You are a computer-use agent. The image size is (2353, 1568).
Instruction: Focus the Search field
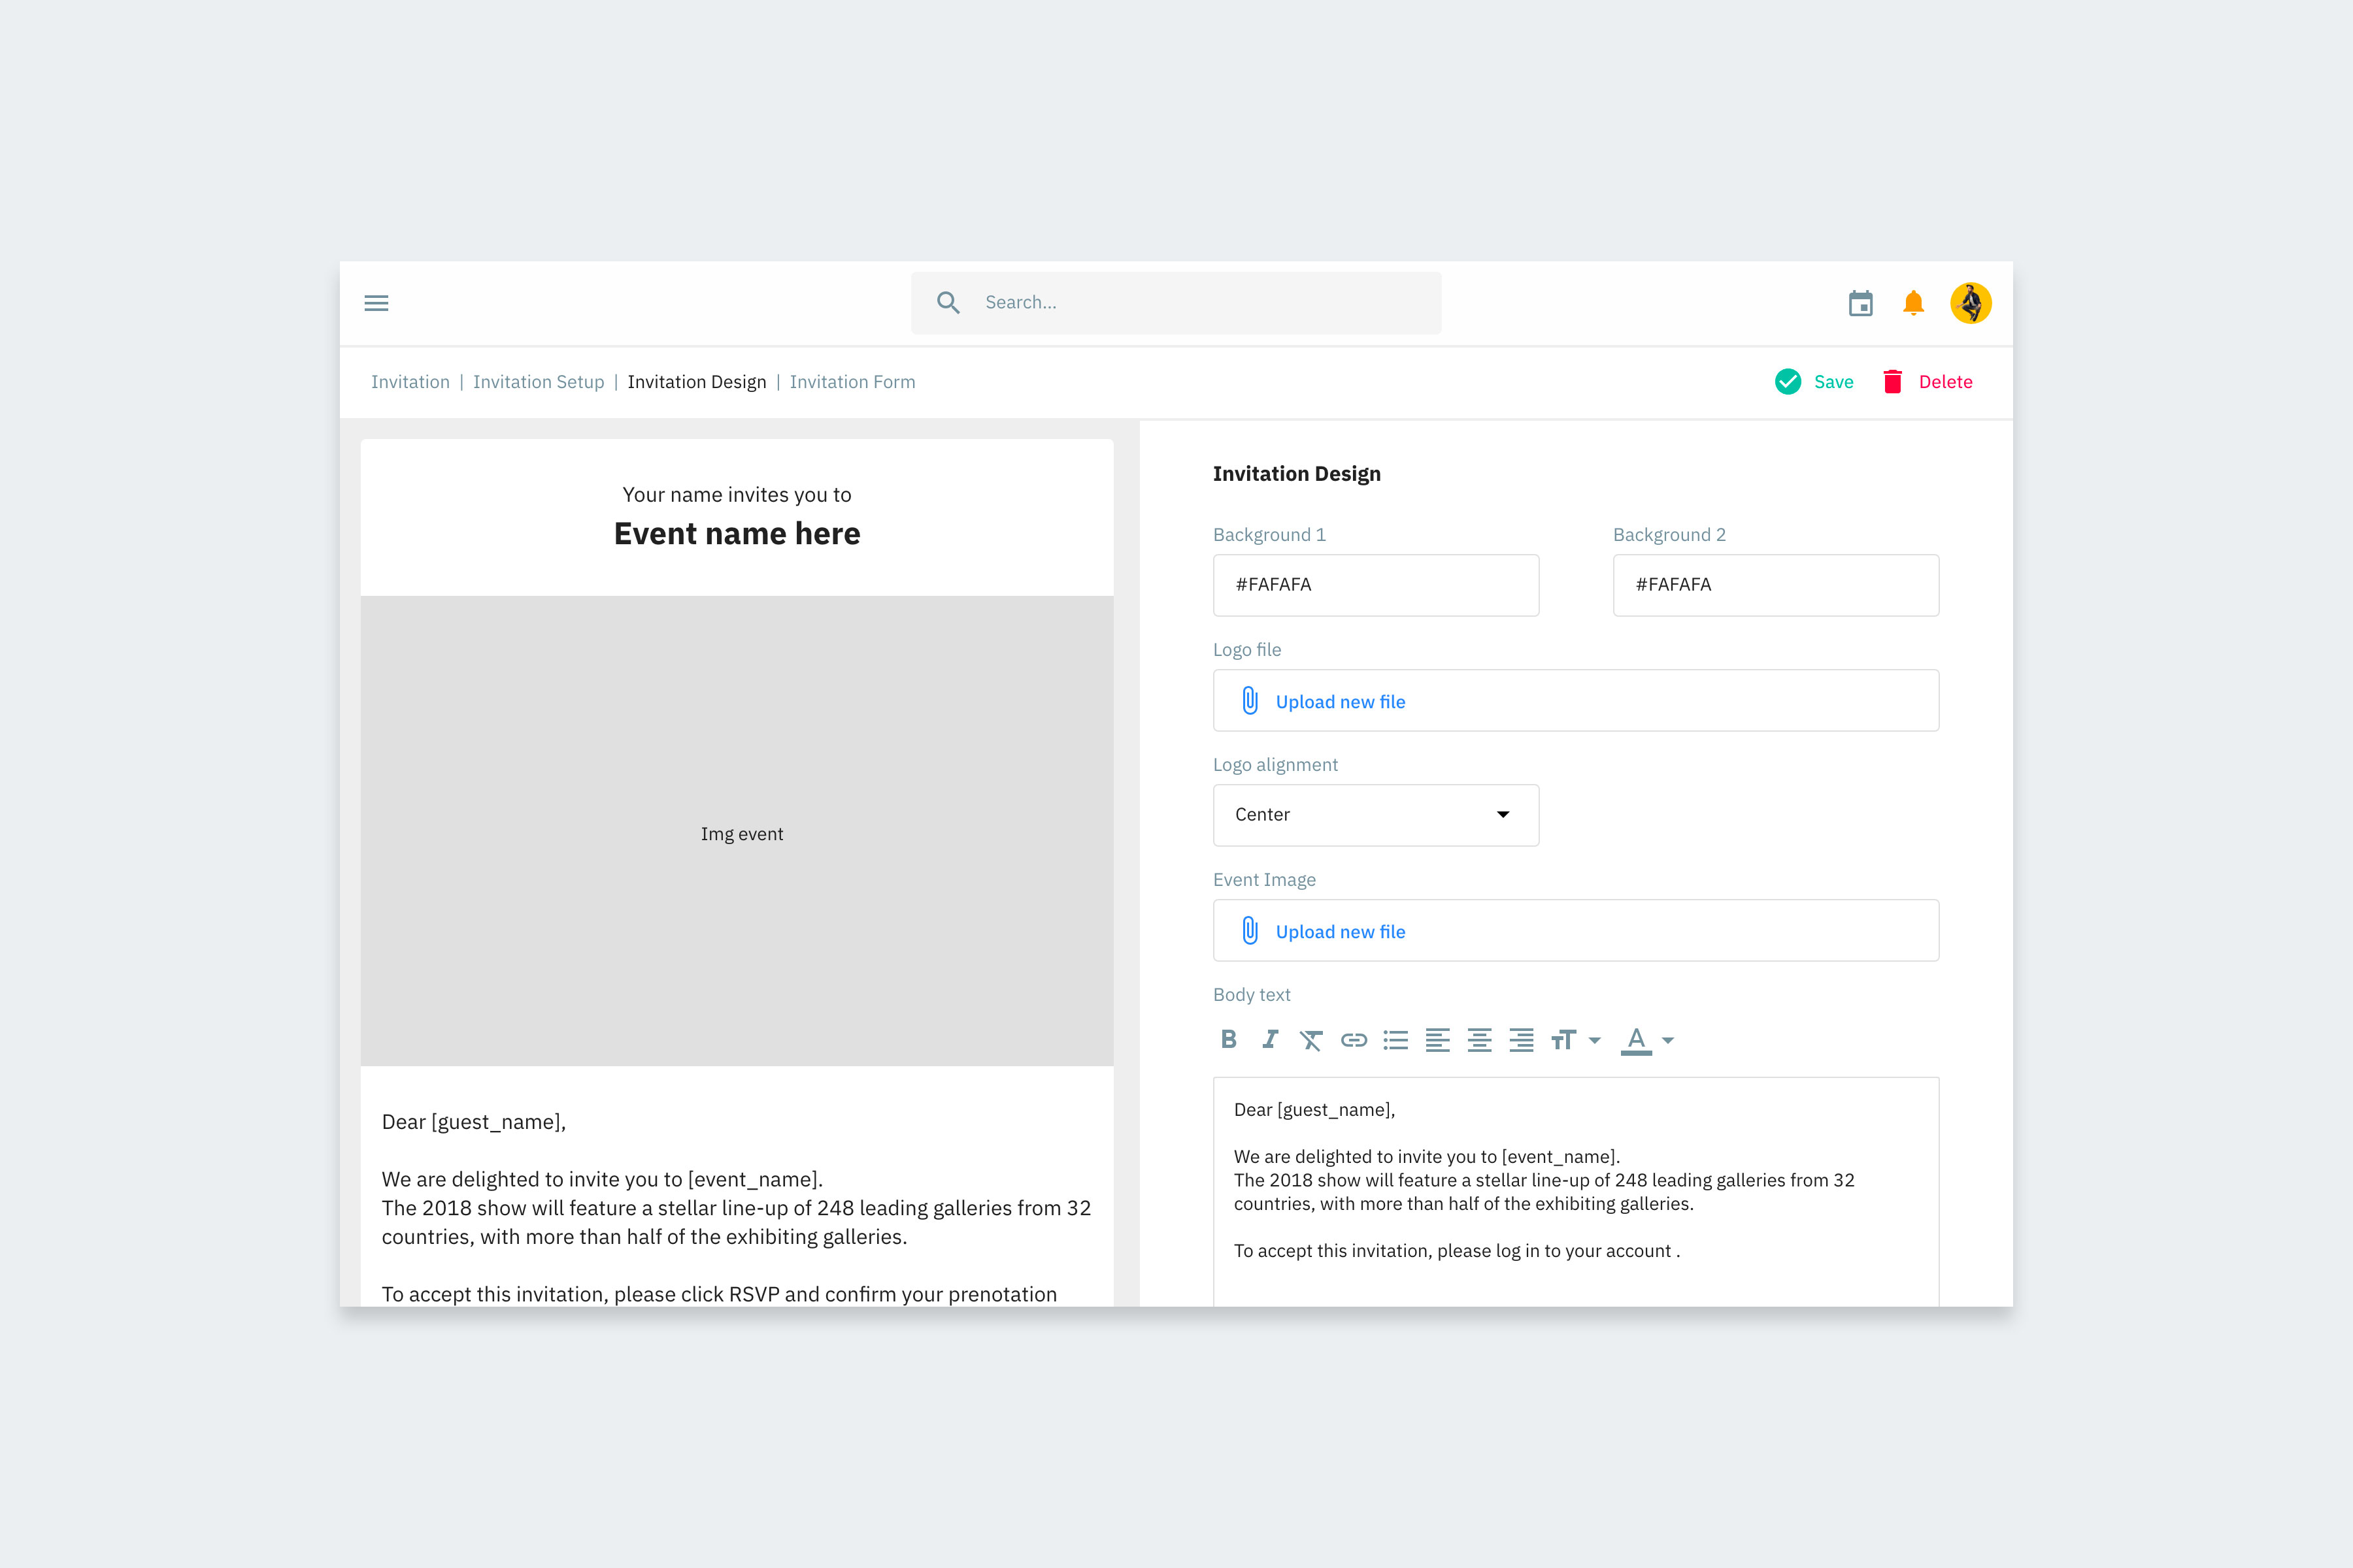point(1175,303)
